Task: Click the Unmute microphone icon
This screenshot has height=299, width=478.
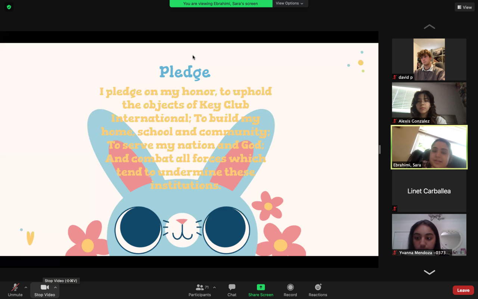Action: pyautogui.click(x=15, y=287)
